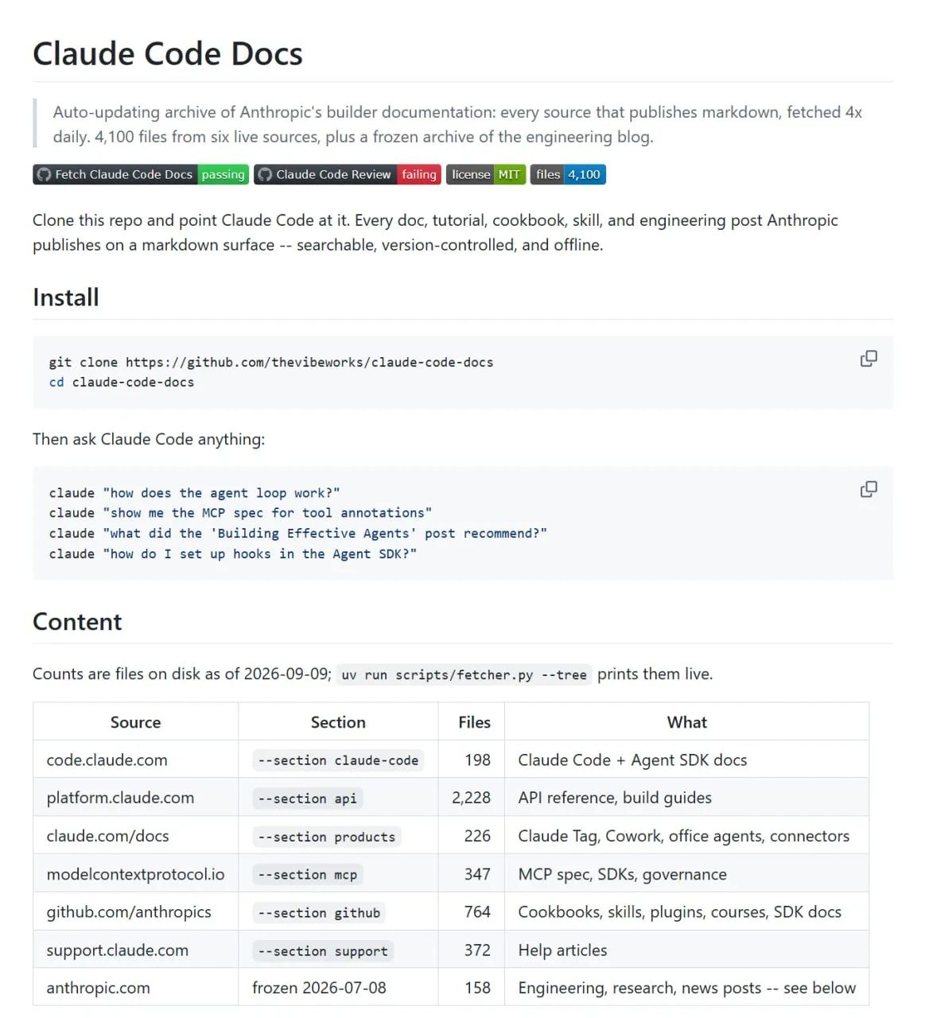Click the github.com/anthropics source cell
925x1018 pixels.
[135, 912]
